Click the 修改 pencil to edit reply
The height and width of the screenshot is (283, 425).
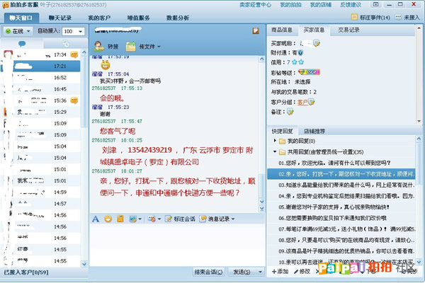(x=296, y=272)
